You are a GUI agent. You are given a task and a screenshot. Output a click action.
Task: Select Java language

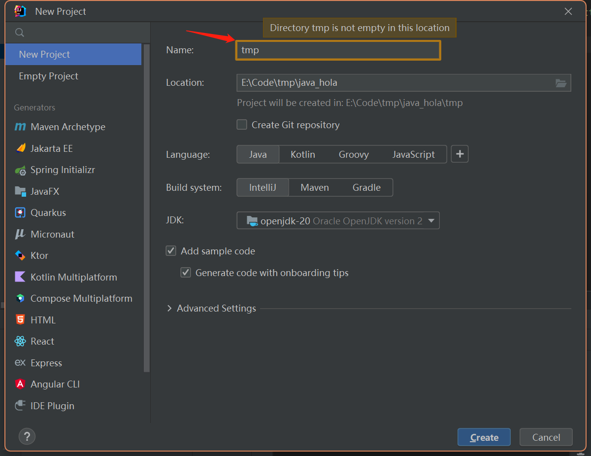[x=258, y=154]
